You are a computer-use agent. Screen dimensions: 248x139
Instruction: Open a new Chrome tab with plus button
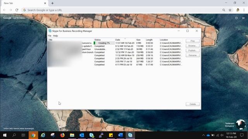click(52, 3)
